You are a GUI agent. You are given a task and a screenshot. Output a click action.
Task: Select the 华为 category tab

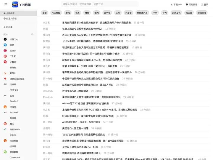pyautogui.click(x=164, y=13)
